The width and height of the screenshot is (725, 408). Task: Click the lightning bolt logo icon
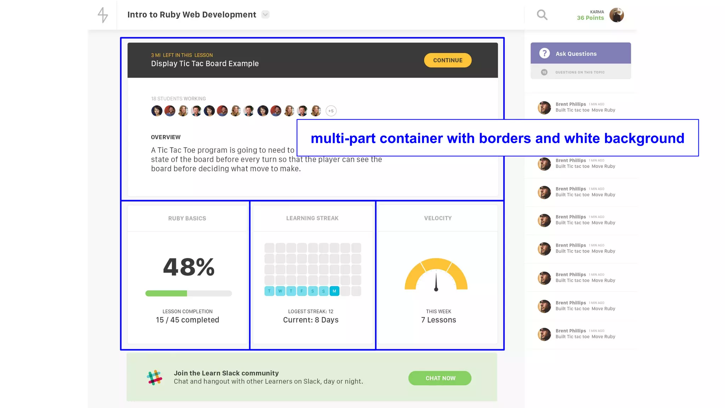(x=103, y=15)
